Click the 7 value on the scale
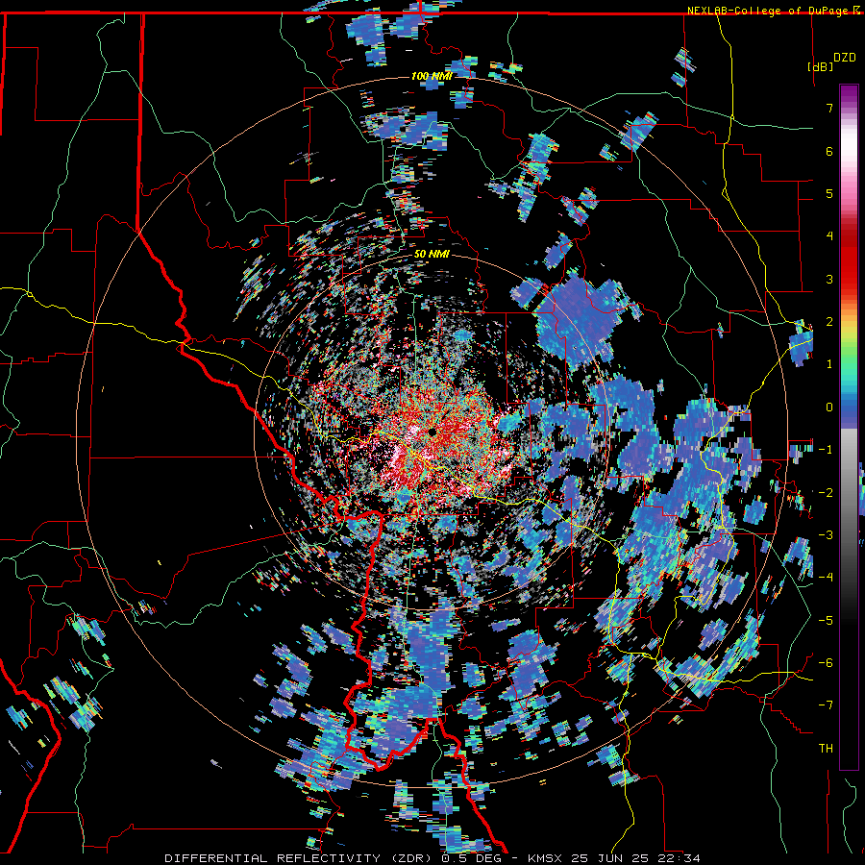The image size is (865, 865). point(829,108)
